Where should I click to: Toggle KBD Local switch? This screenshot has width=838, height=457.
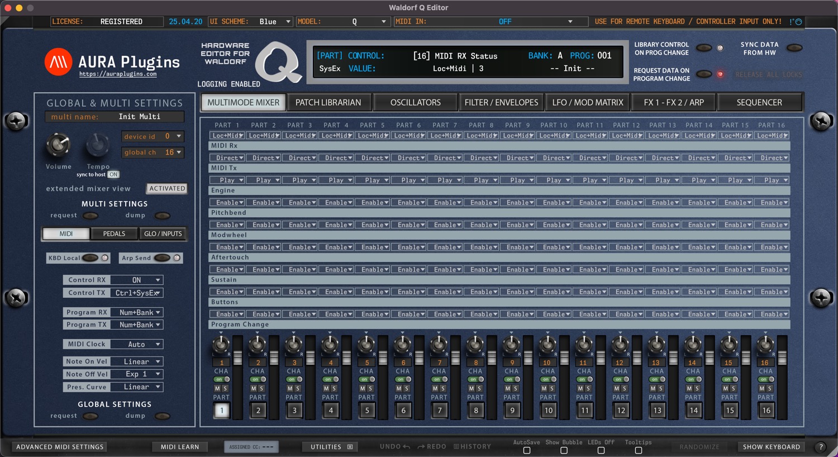pyautogui.click(x=90, y=258)
